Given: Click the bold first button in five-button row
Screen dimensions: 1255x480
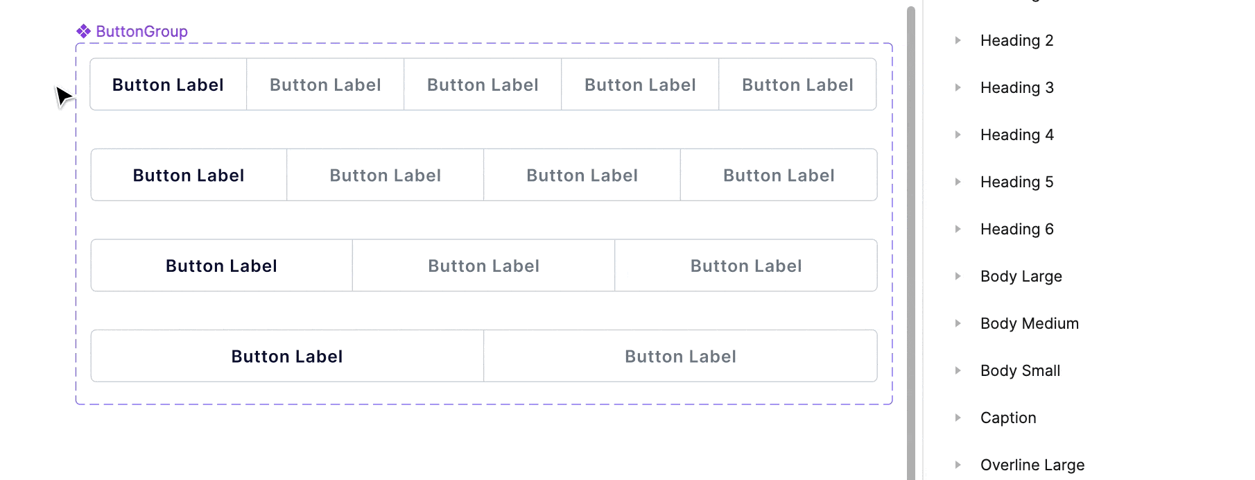Looking at the screenshot, I should click(x=168, y=85).
